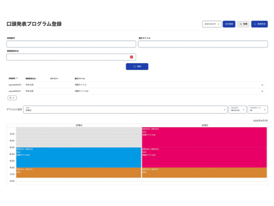The width and height of the screenshot is (274, 206).
Task: Click the venue header above the pink session column
Action: pyautogui.click(x=205, y=125)
